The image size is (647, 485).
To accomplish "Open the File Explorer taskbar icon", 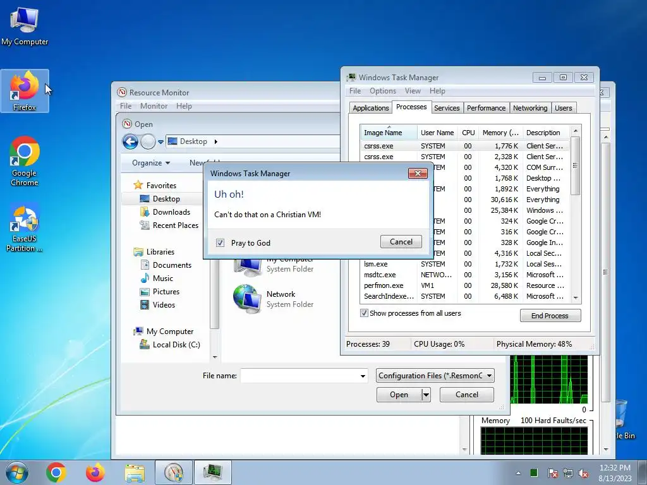I will tap(135, 472).
